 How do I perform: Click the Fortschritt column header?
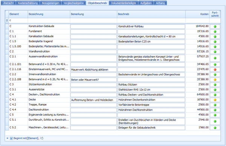(215, 14)
